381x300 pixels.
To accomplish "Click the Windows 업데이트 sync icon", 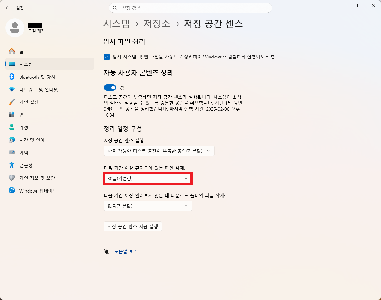I will pyautogui.click(x=12, y=191).
